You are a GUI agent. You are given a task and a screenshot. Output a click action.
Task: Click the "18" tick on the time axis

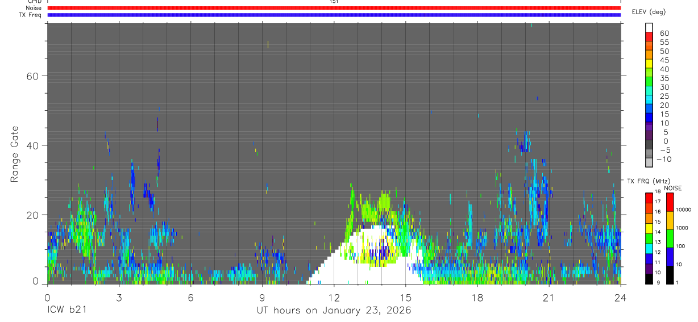(x=477, y=297)
